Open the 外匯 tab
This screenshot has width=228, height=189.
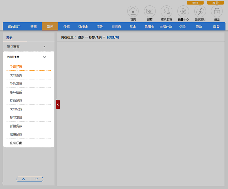[67, 27]
